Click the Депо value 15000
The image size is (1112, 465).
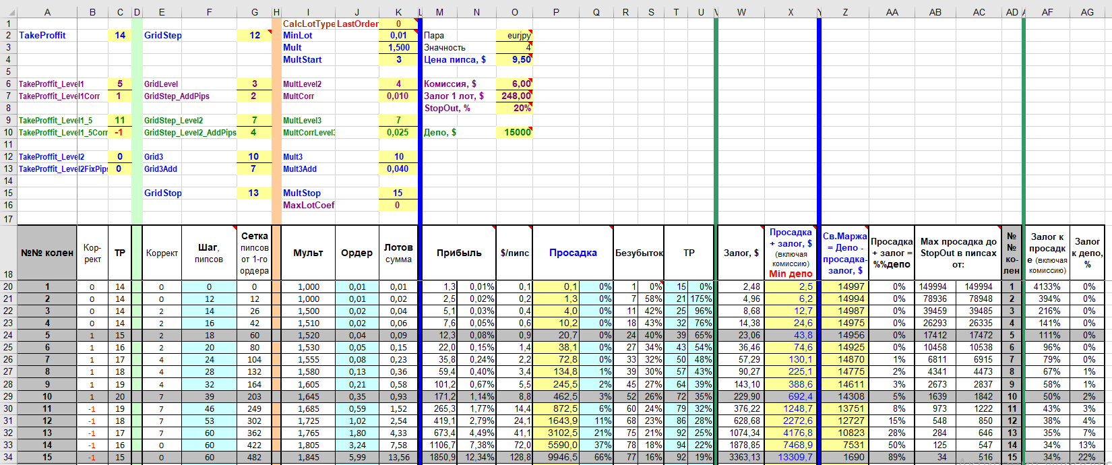pyautogui.click(x=514, y=132)
